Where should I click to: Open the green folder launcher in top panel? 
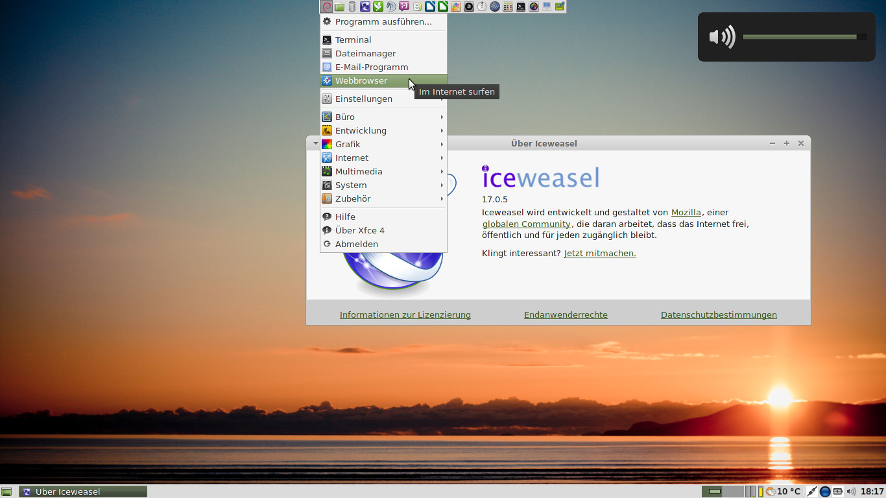(339, 6)
